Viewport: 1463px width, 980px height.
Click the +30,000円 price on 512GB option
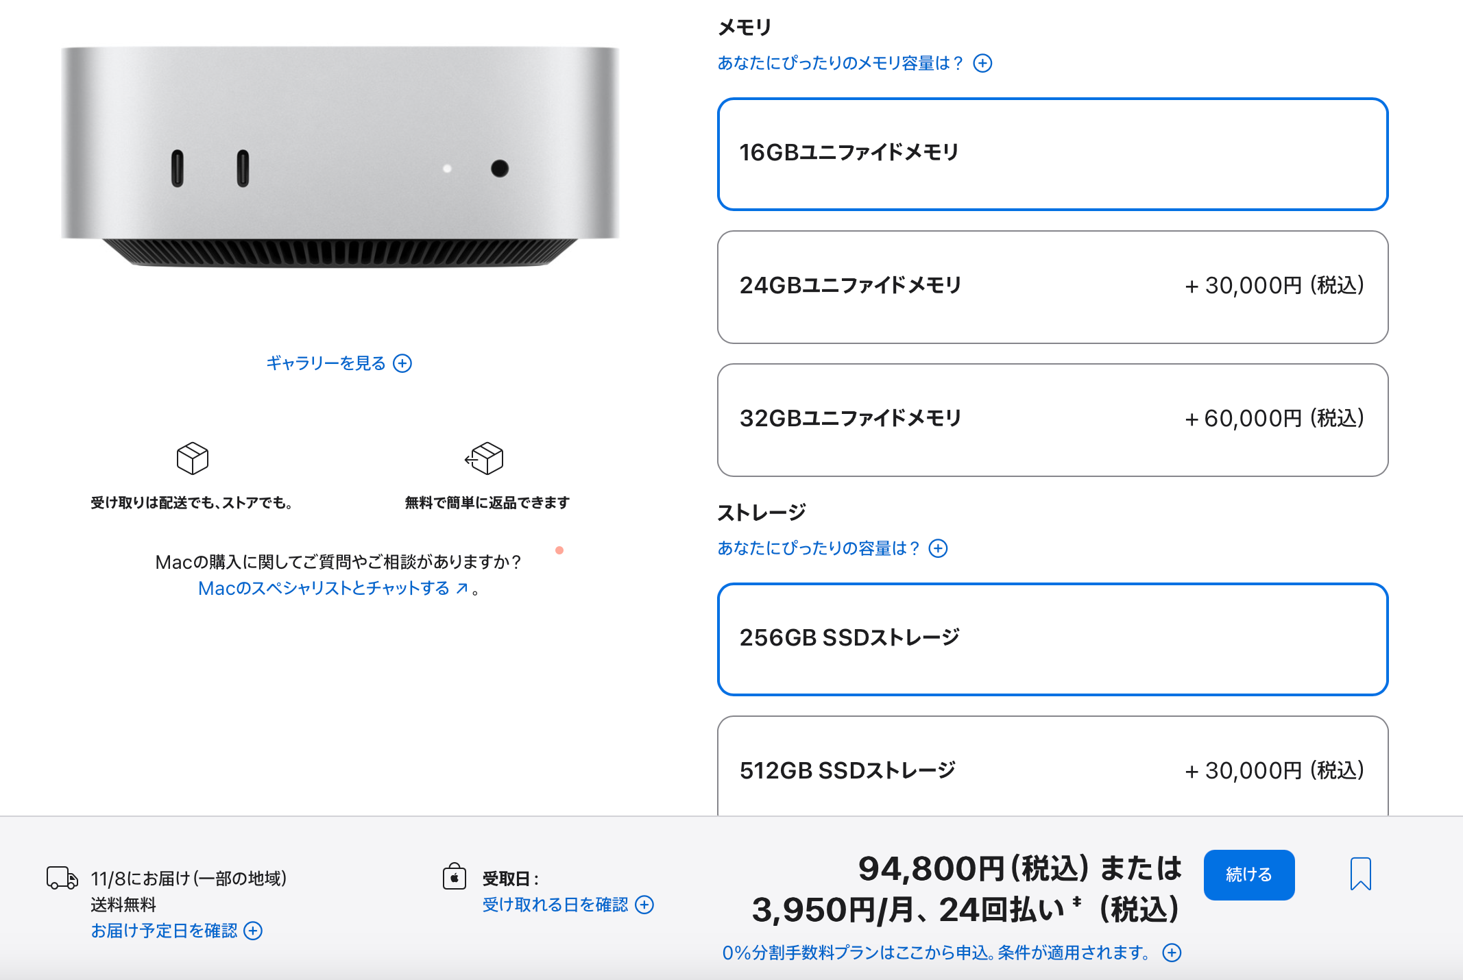[1274, 770]
